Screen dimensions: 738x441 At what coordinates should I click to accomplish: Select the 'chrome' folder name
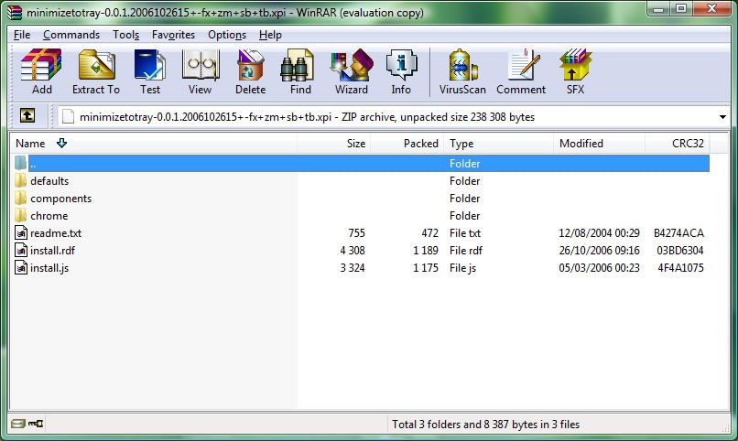click(x=49, y=216)
